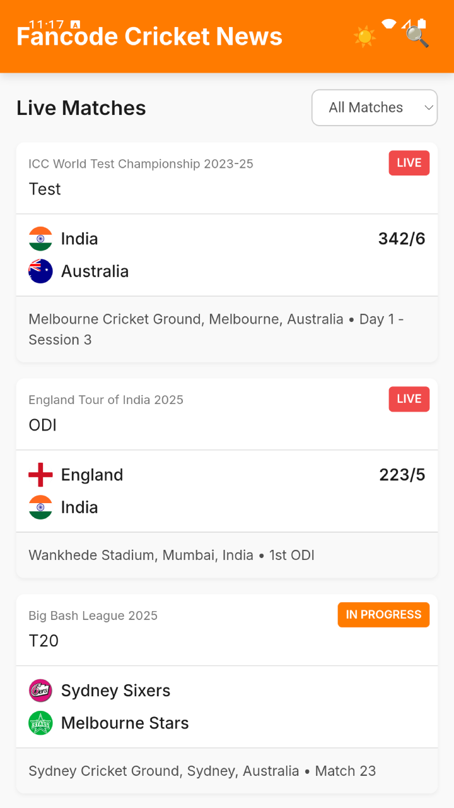454x808 pixels.
Task: Open England Tour of India 2025 card
Action: pos(227,478)
